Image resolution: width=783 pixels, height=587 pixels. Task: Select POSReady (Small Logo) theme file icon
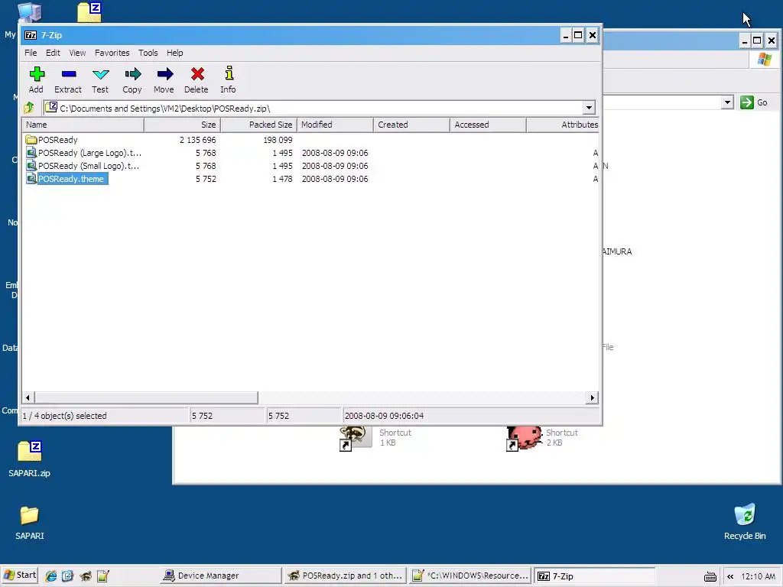(x=31, y=166)
